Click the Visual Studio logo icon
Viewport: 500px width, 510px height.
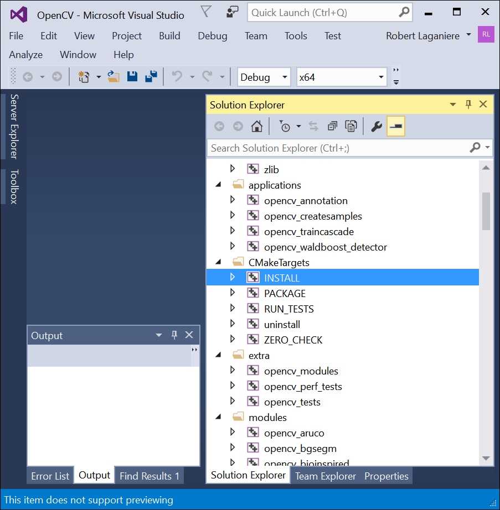[x=19, y=14]
